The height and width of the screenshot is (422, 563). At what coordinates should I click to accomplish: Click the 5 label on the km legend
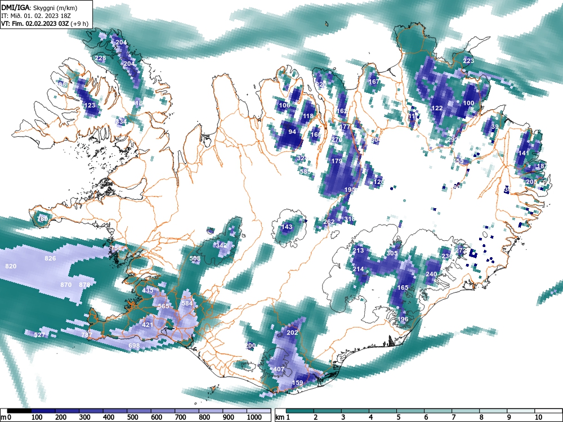398,417
